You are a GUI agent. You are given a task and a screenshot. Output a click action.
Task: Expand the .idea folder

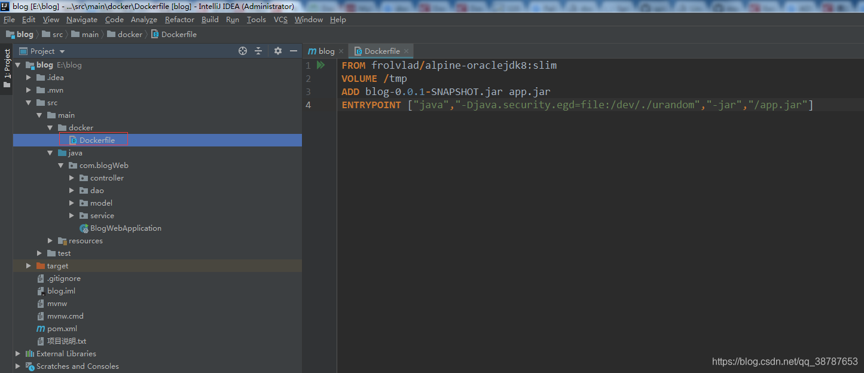(x=29, y=78)
